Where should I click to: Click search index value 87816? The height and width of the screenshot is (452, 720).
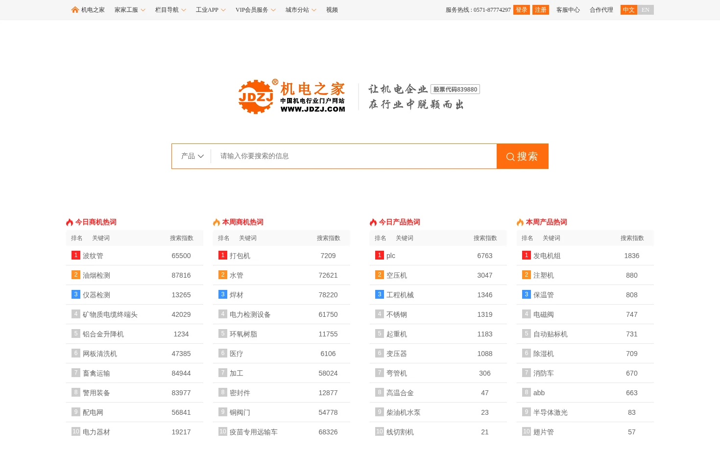pyautogui.click(x=181, y=275)
